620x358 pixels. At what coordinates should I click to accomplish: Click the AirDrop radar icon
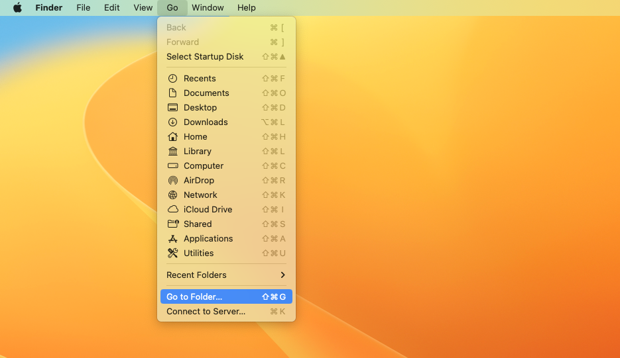pyautogui.click(x=173, y=181)
